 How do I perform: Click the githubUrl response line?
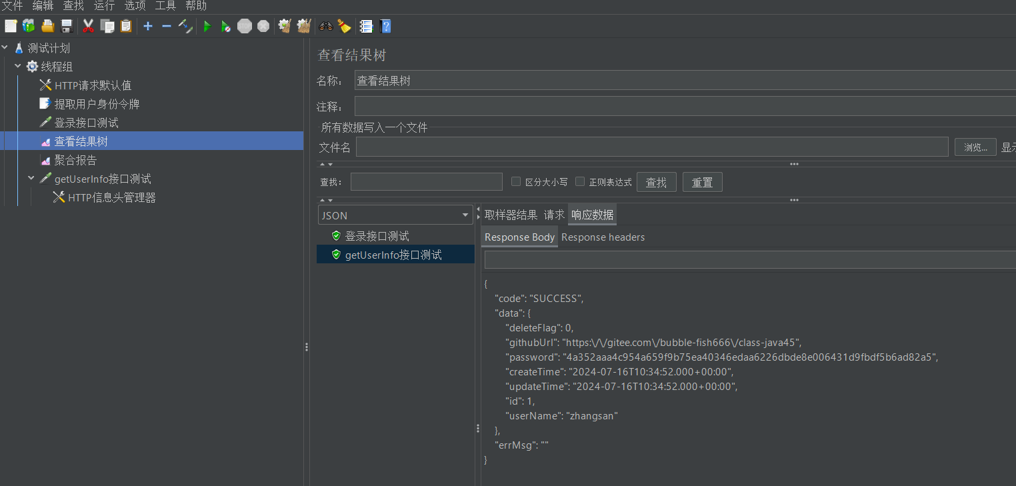(x=653, y=342)
